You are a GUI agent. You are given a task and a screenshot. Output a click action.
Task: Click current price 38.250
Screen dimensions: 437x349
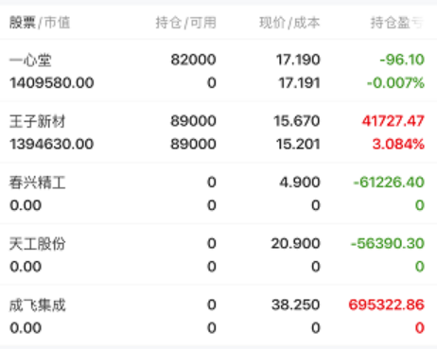point(296,305)
